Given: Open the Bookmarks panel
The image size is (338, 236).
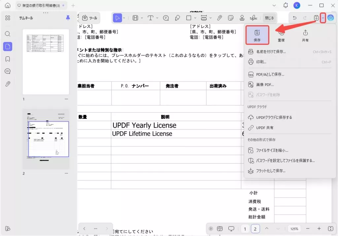Looking at the screenshot, I should (x=8, y=59).
